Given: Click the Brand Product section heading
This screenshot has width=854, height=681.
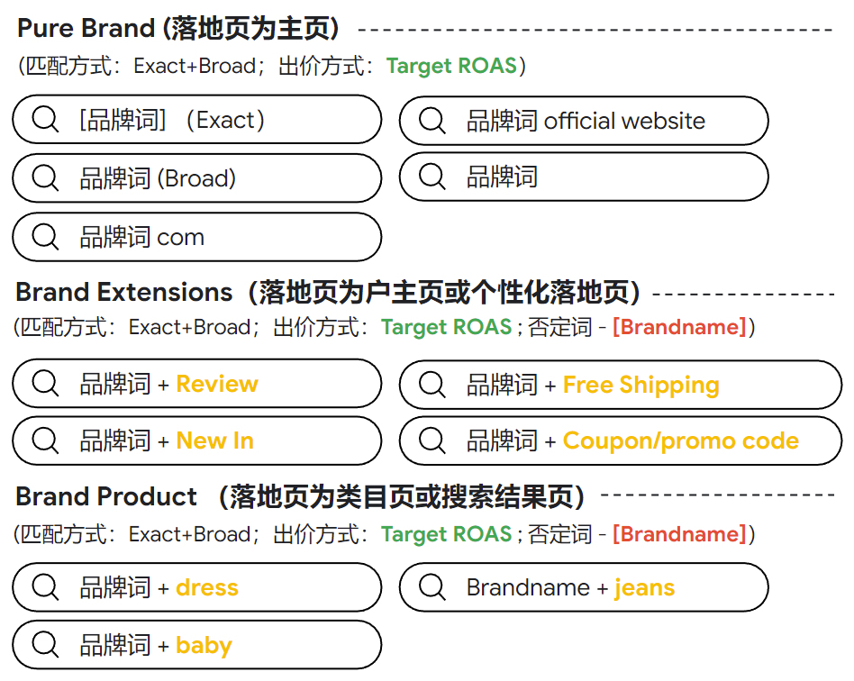Looking at the screenshot, I should click(x=302, y=496).
